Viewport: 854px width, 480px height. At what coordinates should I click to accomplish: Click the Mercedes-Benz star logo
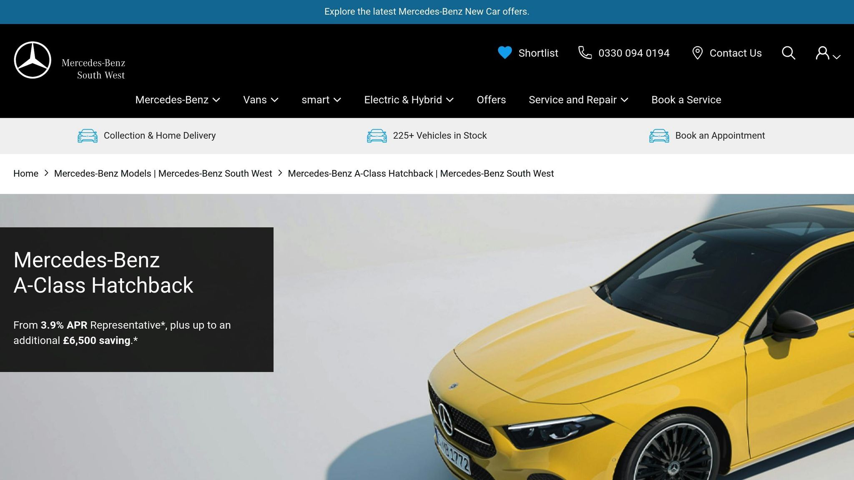coord(33,60)
